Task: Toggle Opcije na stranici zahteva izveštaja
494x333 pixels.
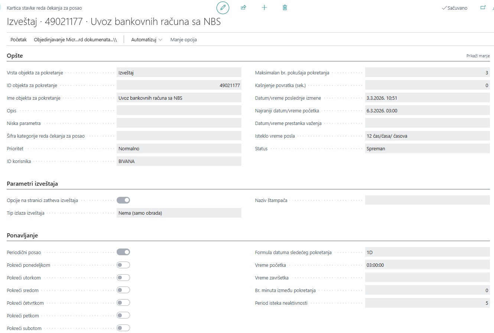Action: [123, 200]
